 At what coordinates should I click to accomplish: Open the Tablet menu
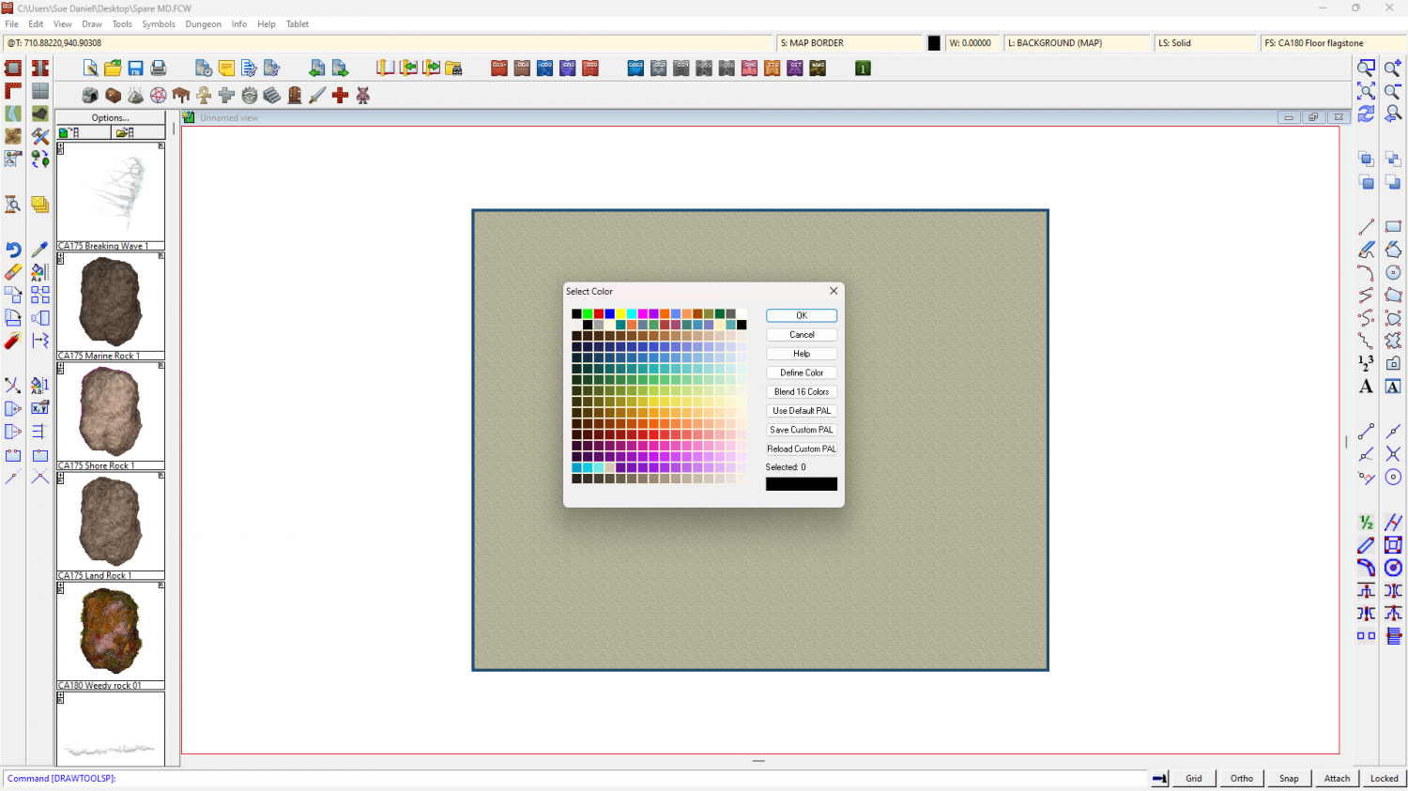298,24
